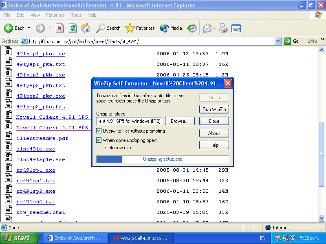Click file icon beside ncw_readme.html
This screenshot has height=244, width=326.
coord(8,209)
